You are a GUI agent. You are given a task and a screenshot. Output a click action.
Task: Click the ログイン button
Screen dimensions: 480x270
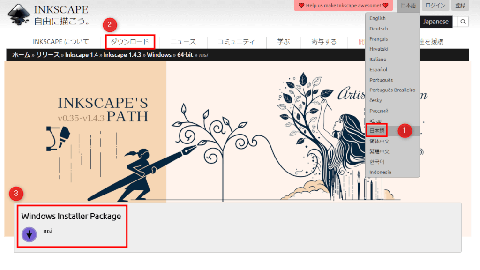tap(435, 6)
